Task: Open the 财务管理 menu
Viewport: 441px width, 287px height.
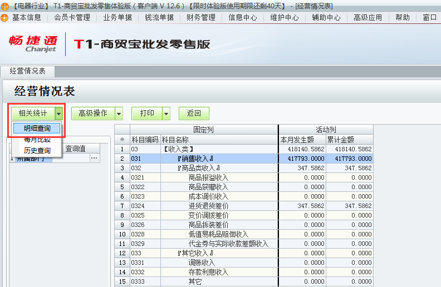Action: click(201, 17)
